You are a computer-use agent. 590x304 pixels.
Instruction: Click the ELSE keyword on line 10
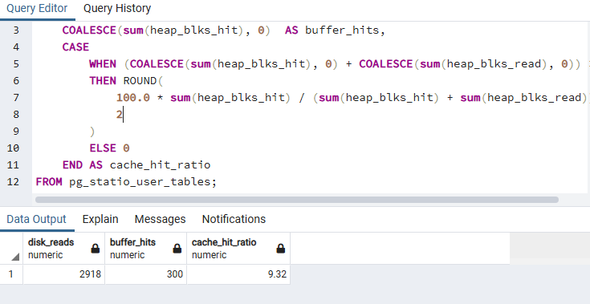pyautogui.click(x=103, y=148)
